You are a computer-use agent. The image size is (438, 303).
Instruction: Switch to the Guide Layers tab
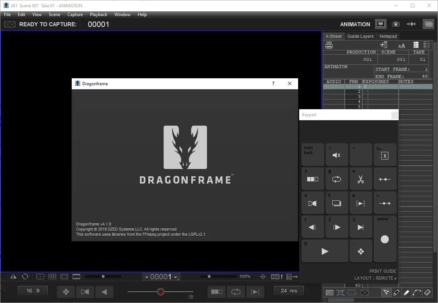tap(360, 36)
